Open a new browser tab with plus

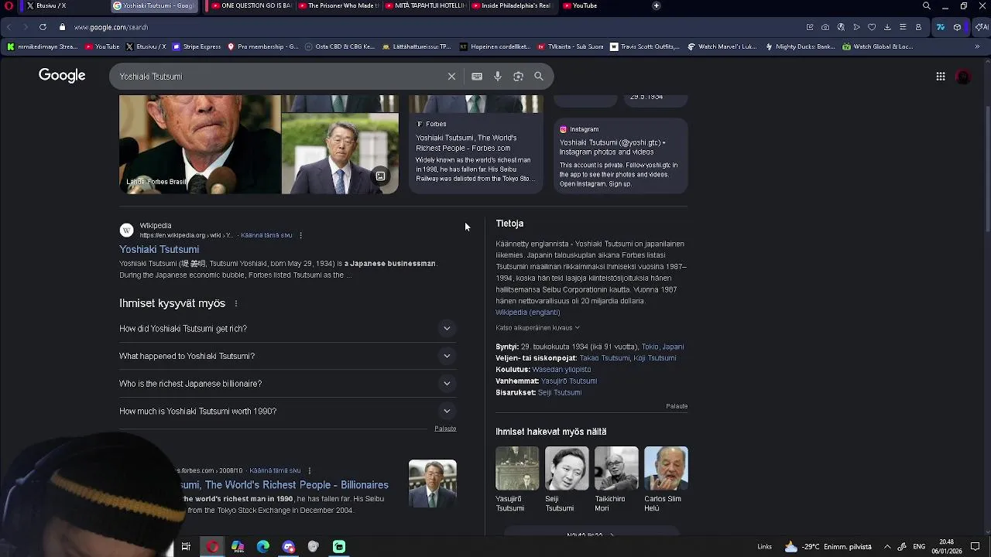point(656,5)
